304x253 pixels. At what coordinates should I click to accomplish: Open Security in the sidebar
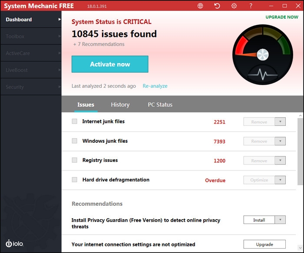31,87
